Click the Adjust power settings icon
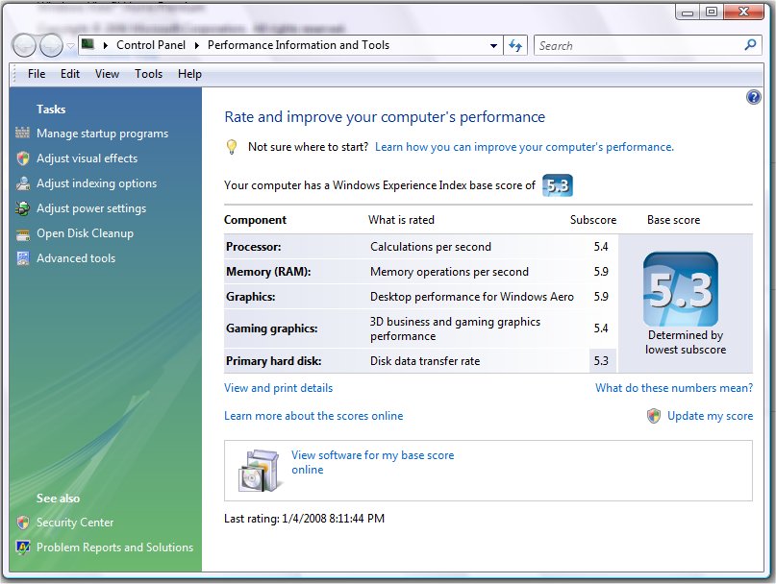Image resolution: width=776 pixels, height=584 pixels. click(x=23, y=208)
